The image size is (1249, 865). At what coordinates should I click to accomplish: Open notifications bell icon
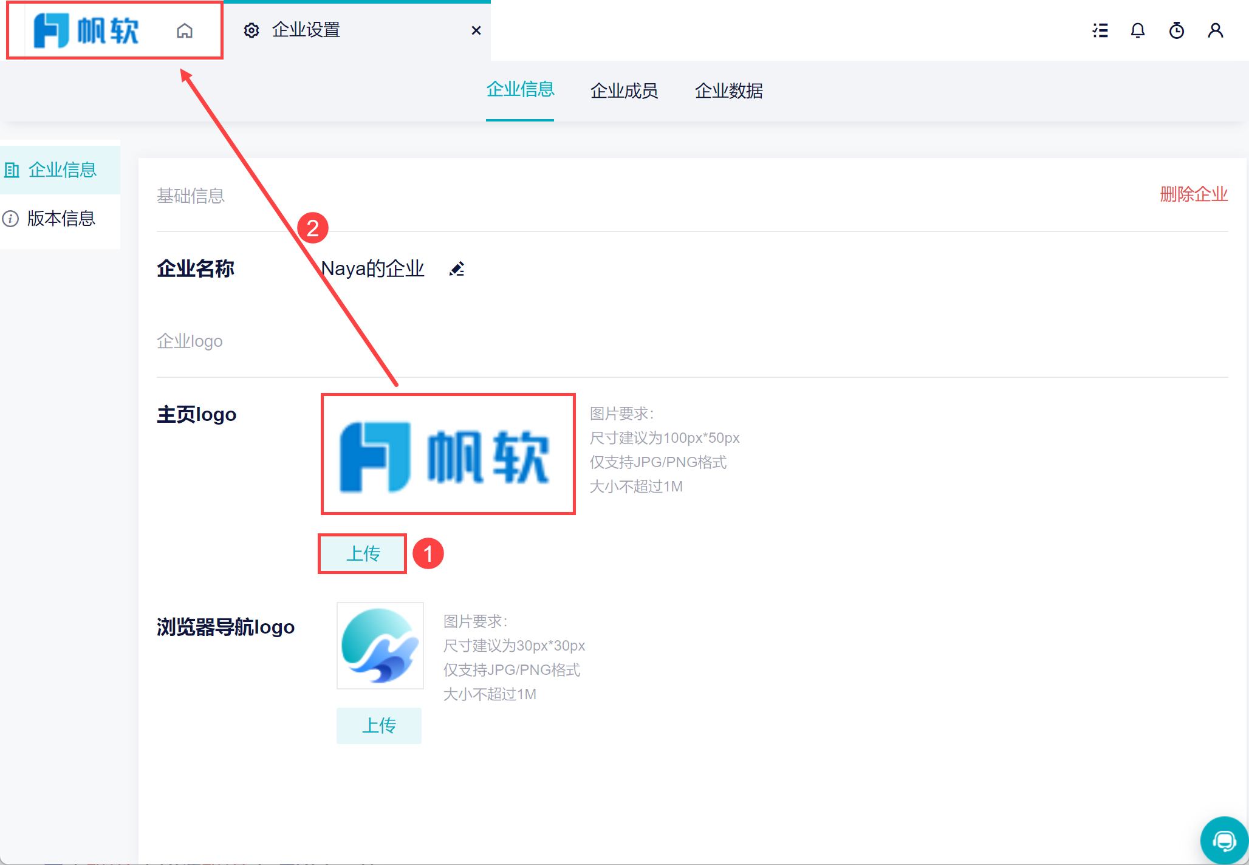(1138, 30)
